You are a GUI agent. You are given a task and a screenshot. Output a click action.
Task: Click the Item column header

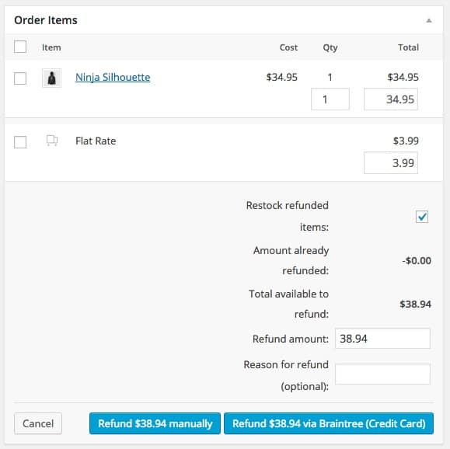pos(51,47)
